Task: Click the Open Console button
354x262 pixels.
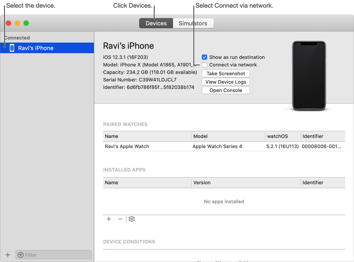Action: (226, 90)
